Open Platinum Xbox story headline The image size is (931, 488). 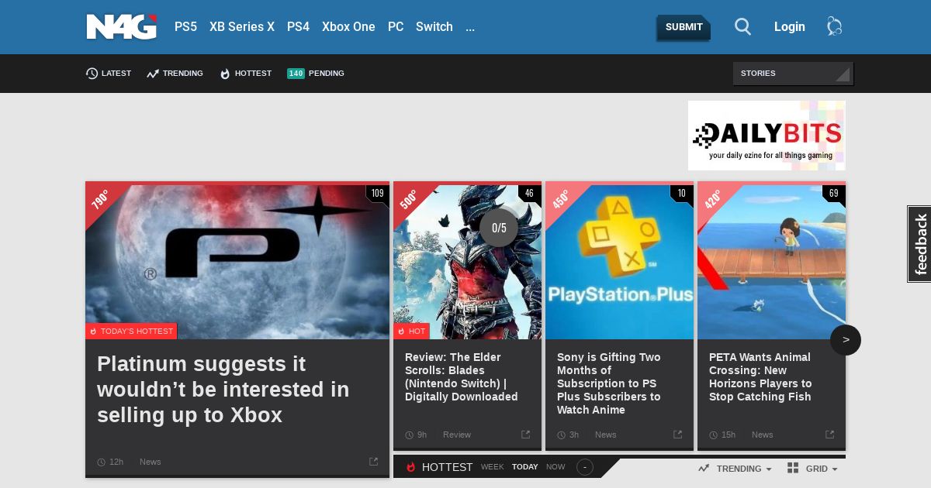click(223, 390)
